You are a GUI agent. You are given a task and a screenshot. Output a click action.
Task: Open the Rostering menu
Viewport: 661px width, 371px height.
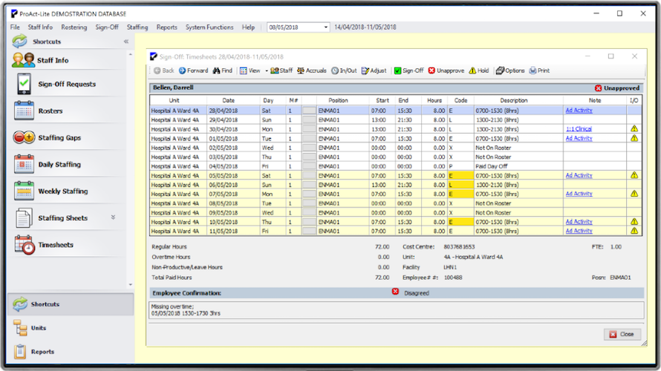(x=74, y=27)
